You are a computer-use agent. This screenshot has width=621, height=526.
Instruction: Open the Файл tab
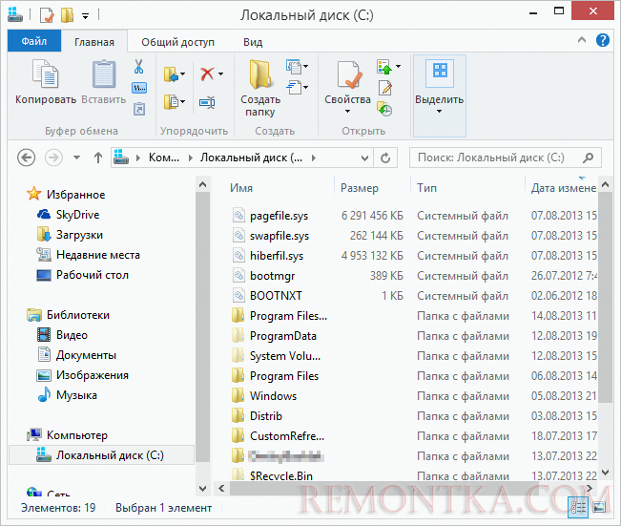point(34,41)
